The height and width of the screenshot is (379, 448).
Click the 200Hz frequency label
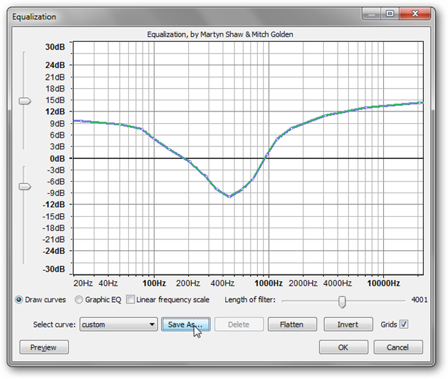click(x=188, y=283)
